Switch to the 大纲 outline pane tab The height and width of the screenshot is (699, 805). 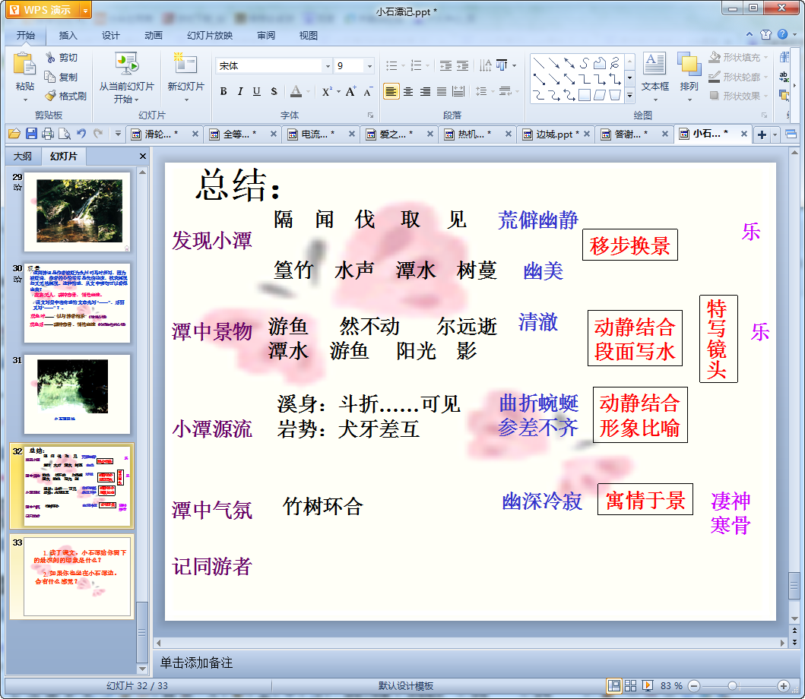(x=23, y=156)
